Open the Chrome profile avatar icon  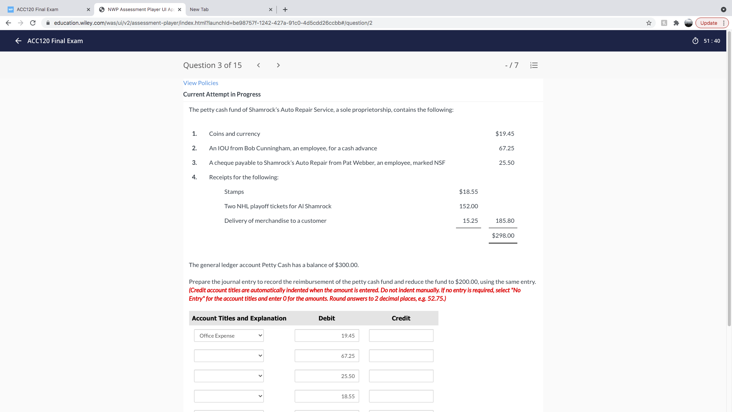click(x=689, y=23)
